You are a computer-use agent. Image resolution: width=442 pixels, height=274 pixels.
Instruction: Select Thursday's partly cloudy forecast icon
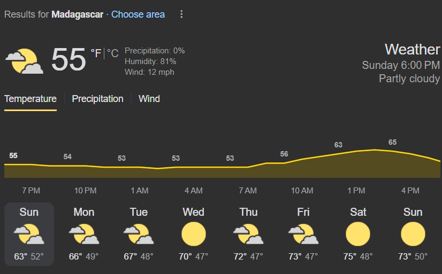coord(248,234)
